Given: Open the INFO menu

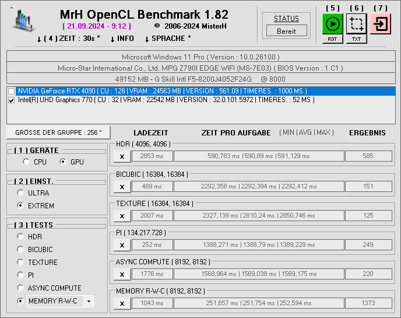Looking at the screenshot, I should click(122, 39).
